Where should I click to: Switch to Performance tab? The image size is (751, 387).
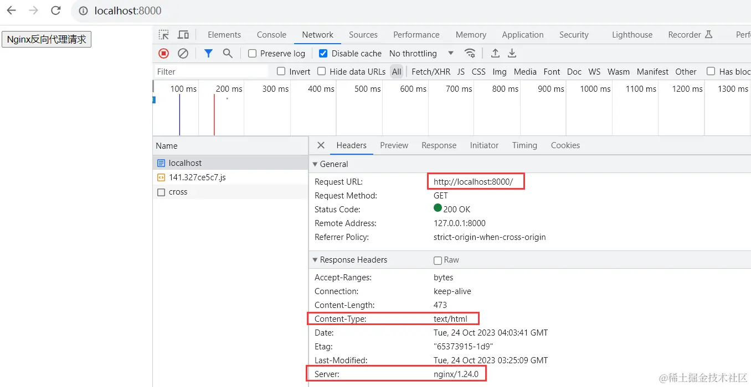[x=416, y=35]
